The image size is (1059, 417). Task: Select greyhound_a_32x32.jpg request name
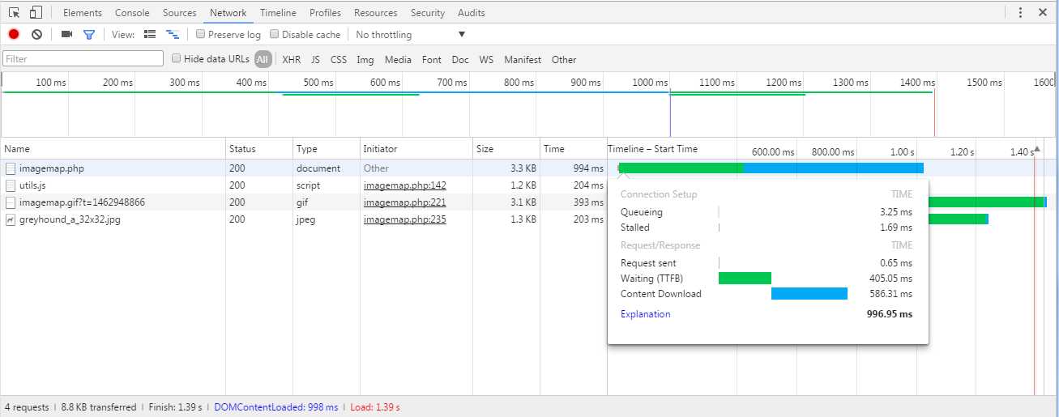[x=70, y=219]
